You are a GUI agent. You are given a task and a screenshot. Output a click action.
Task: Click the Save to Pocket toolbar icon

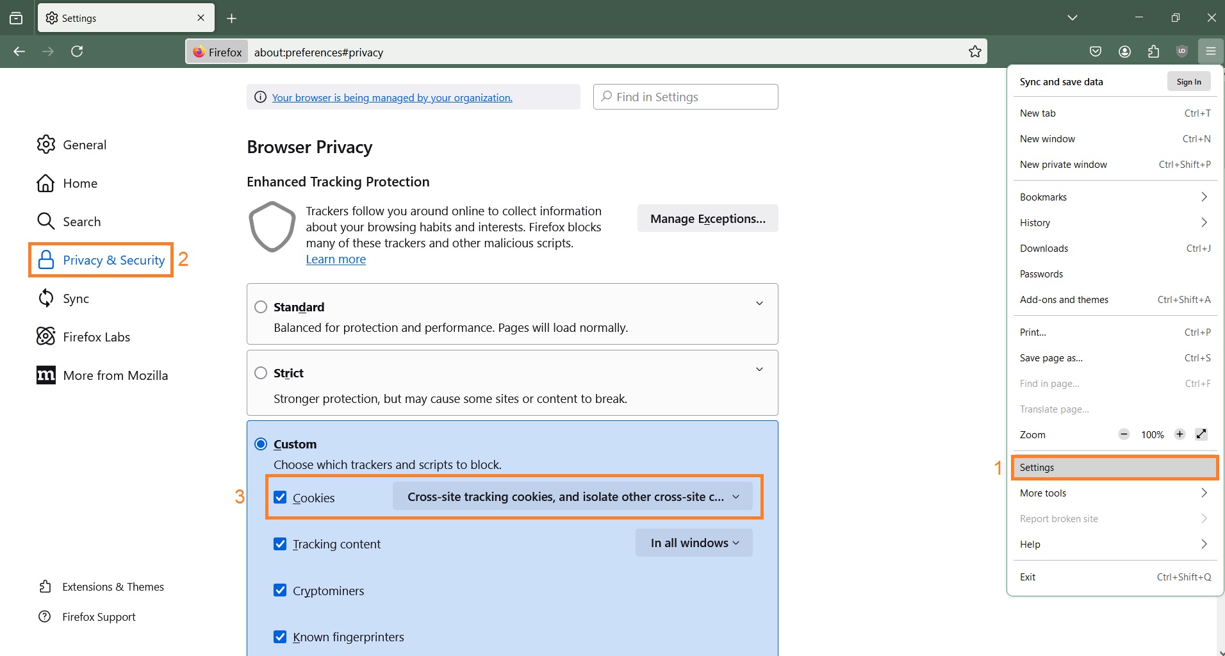coord(1096,51)
